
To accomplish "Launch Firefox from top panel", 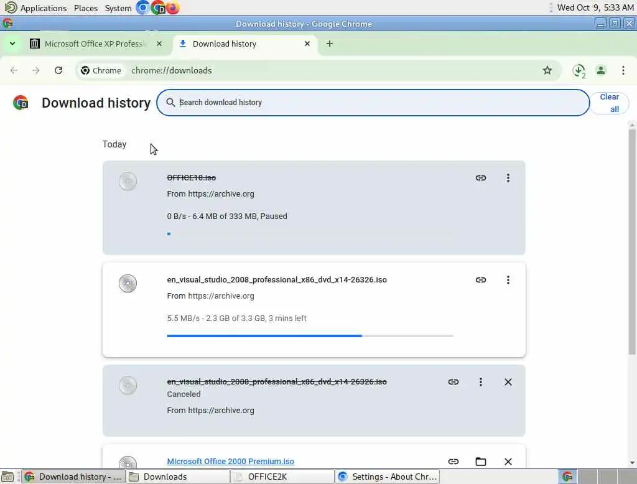I will click(173, 7).
